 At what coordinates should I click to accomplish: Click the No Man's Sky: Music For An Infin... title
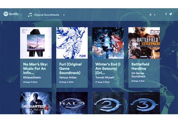click(x=35, y=69)
